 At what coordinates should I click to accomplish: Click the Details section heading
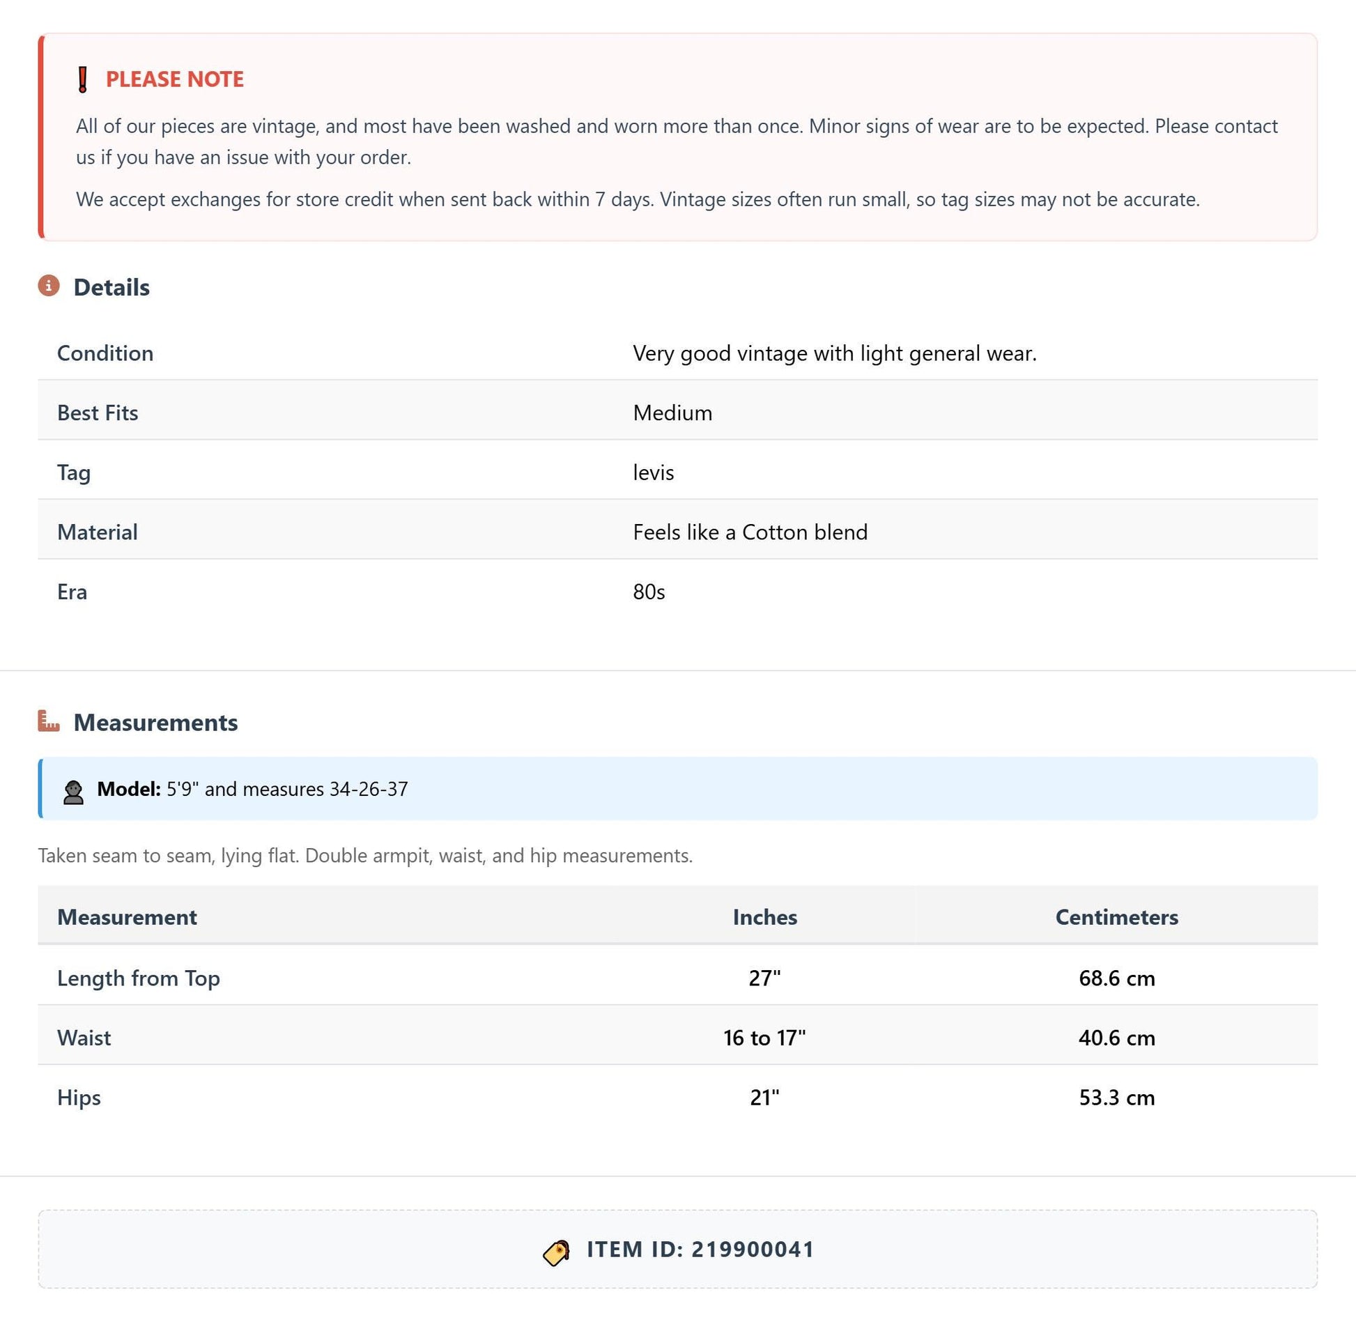[111, 287]
